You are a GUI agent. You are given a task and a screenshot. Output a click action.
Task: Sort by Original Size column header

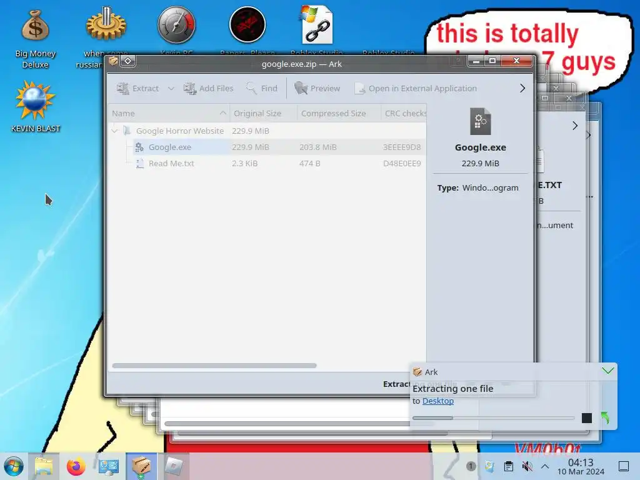pos(264,114)
